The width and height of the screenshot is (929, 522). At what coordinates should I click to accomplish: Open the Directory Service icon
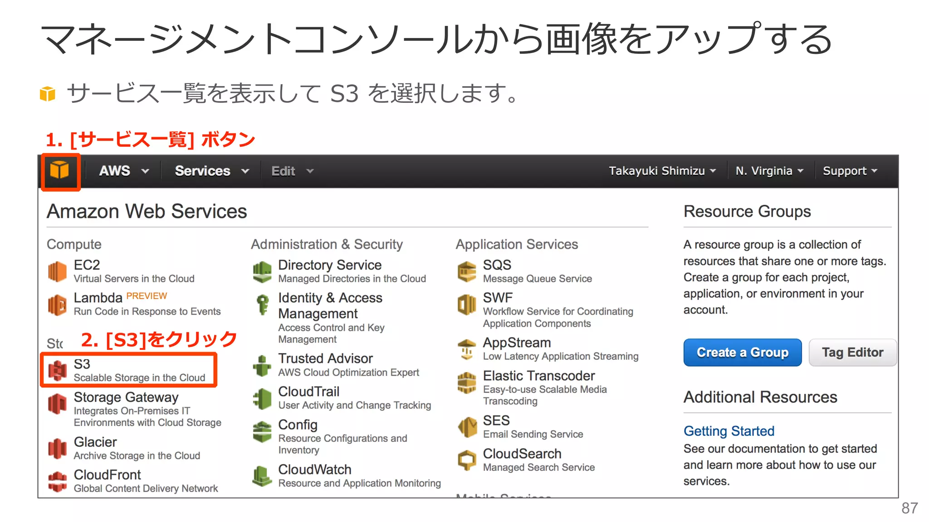pyautogui.click(x=262, y=271)
